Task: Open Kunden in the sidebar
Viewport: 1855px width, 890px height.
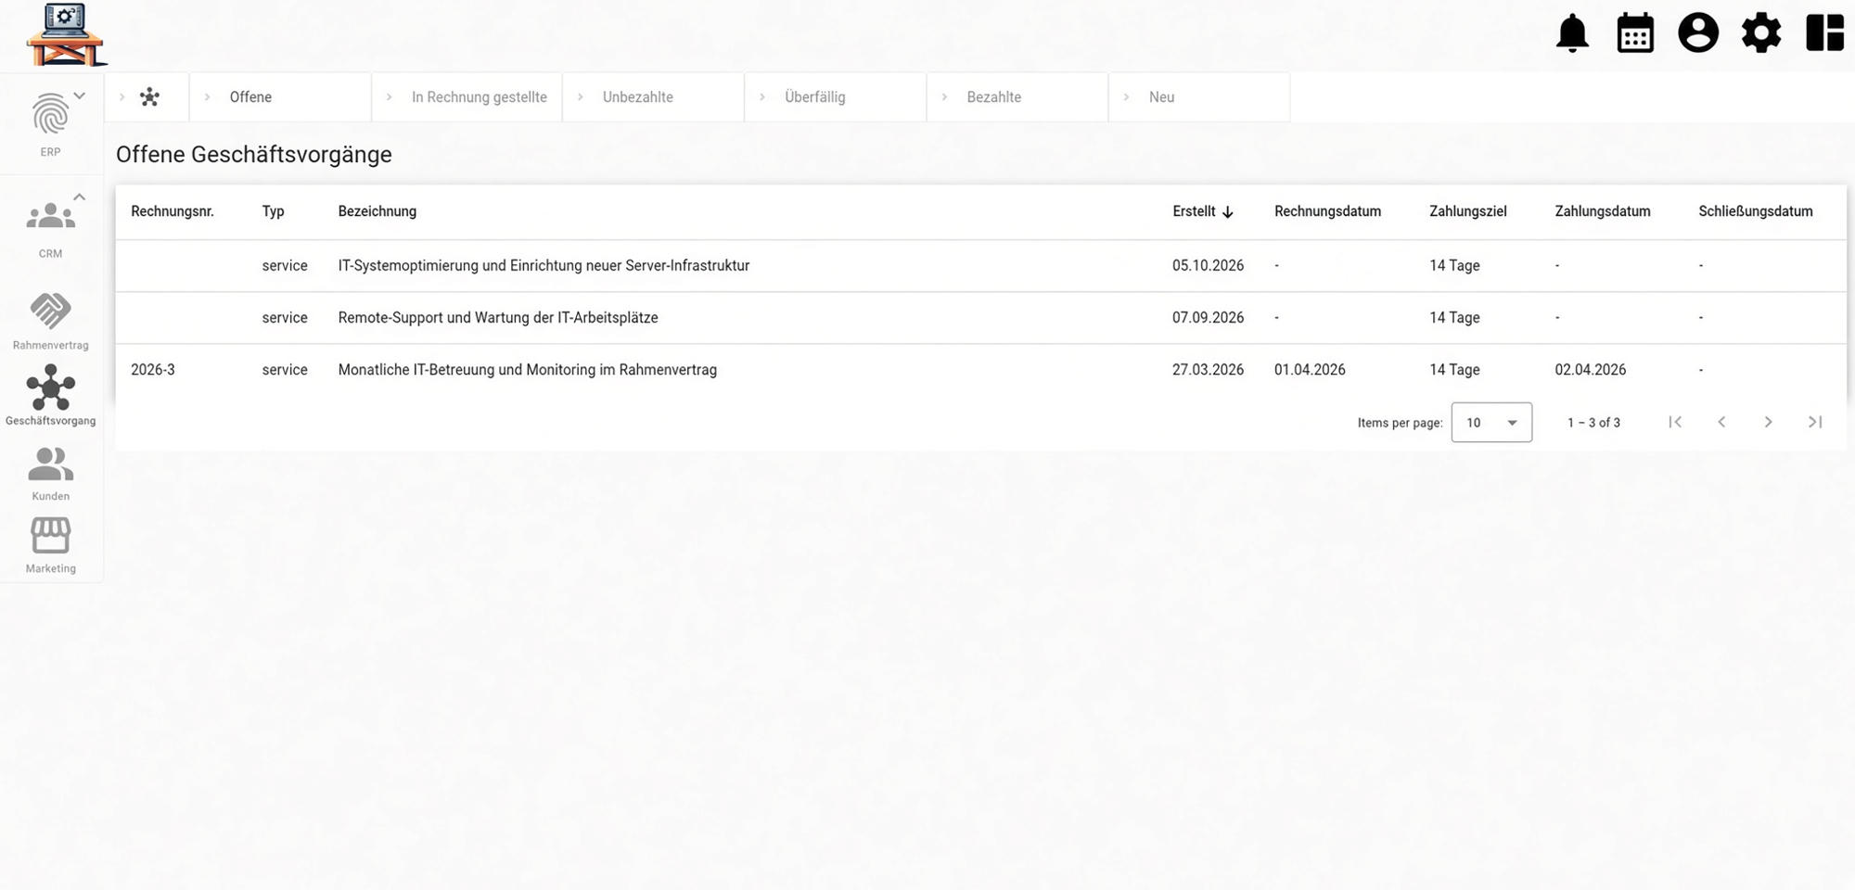Action: point(50,474)
